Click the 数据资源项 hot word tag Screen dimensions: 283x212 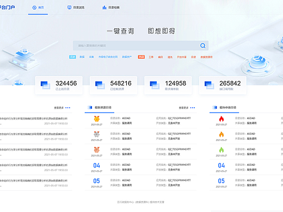click(x=206, y=57)
